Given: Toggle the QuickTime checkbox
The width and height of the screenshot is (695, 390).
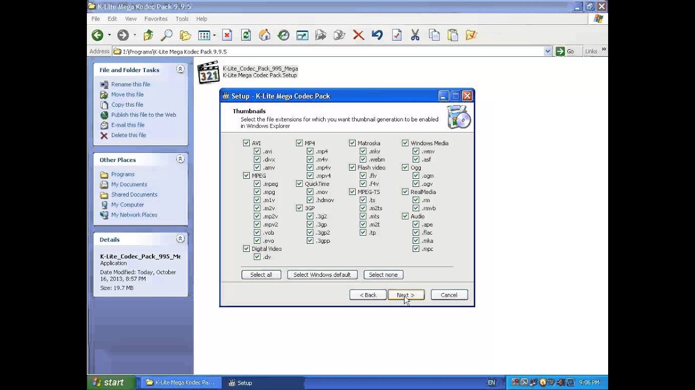Looking at the screenshot, I should pyautogui.click(x=299, y=184).
